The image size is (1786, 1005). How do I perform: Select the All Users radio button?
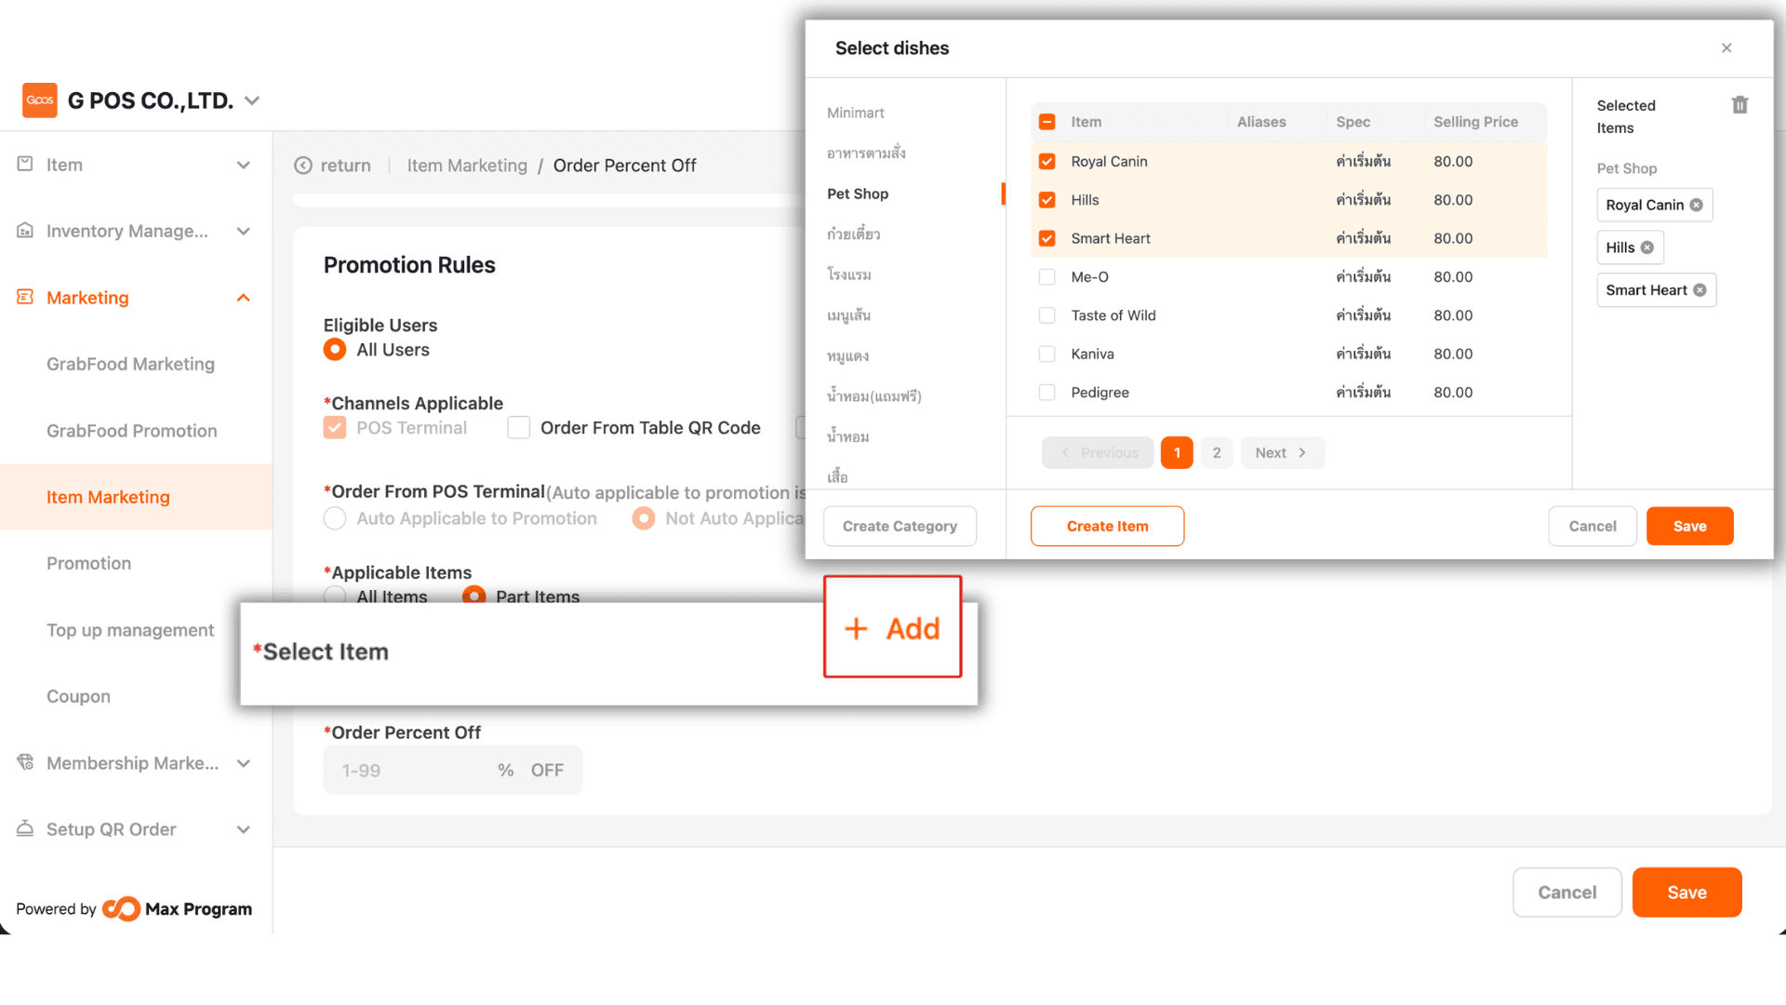pos(335,350)
